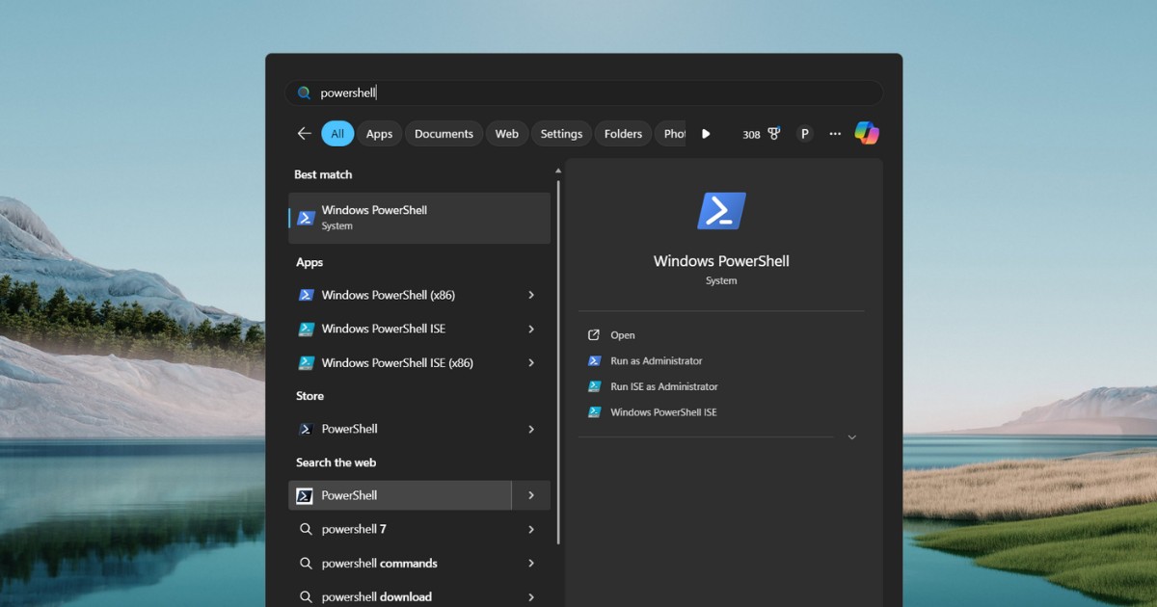Expand powershell 7 web search chevron
The image size is (1157, 607).
(531, 529)
